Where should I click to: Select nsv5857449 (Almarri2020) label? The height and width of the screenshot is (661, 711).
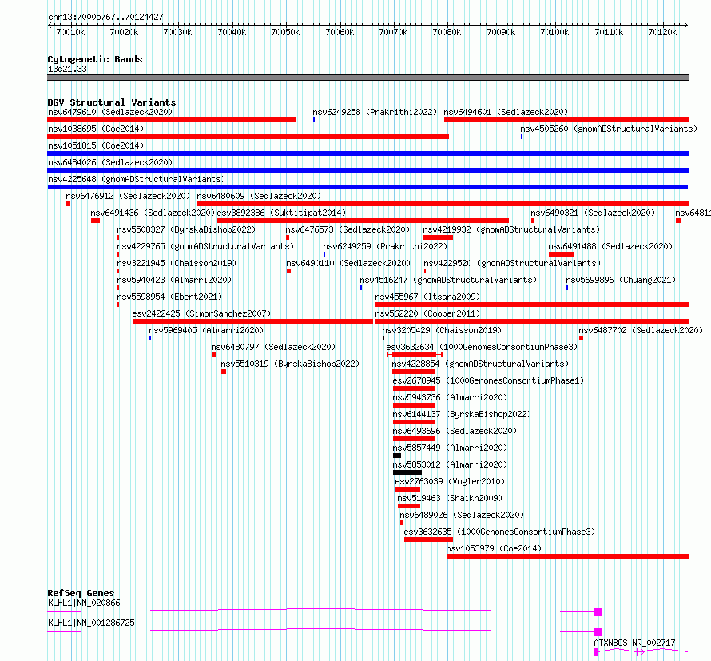[x=450, y=448]
